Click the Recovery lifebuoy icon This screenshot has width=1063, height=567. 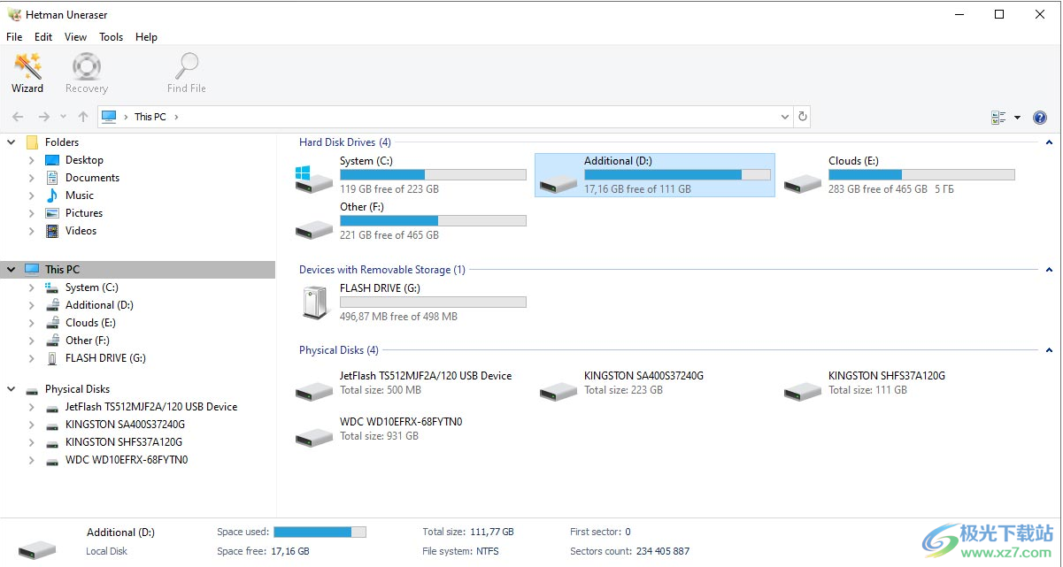click(x=87, y=67)
